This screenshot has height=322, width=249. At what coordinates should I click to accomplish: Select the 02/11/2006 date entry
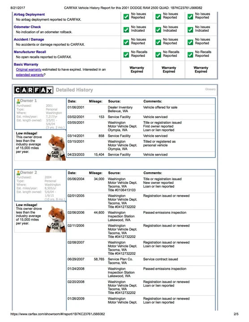click(x=76, y=226)
